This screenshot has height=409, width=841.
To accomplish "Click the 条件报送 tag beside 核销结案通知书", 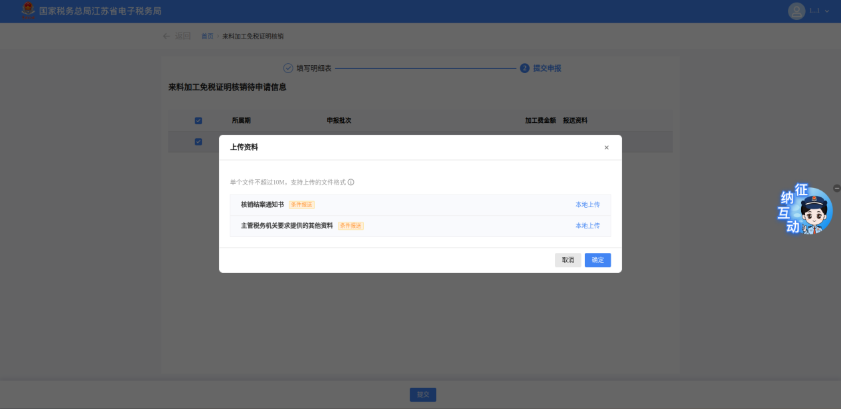I will [301, 204].
